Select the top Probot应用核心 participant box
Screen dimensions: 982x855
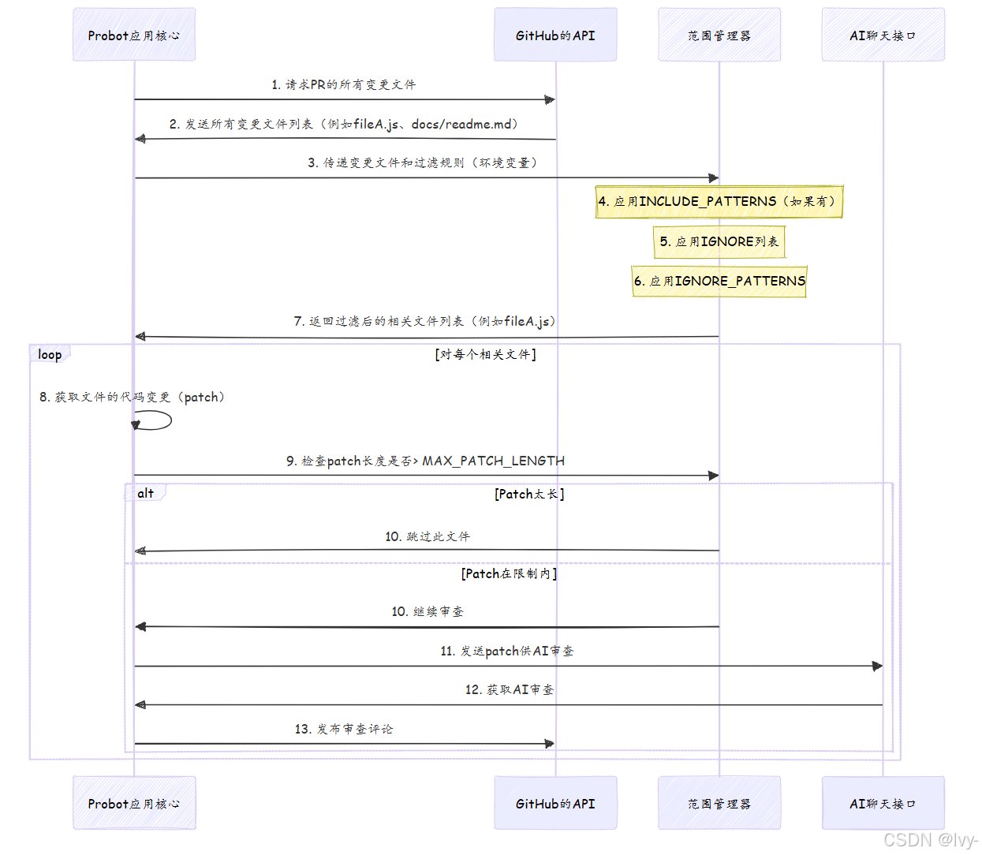point(134,35)
